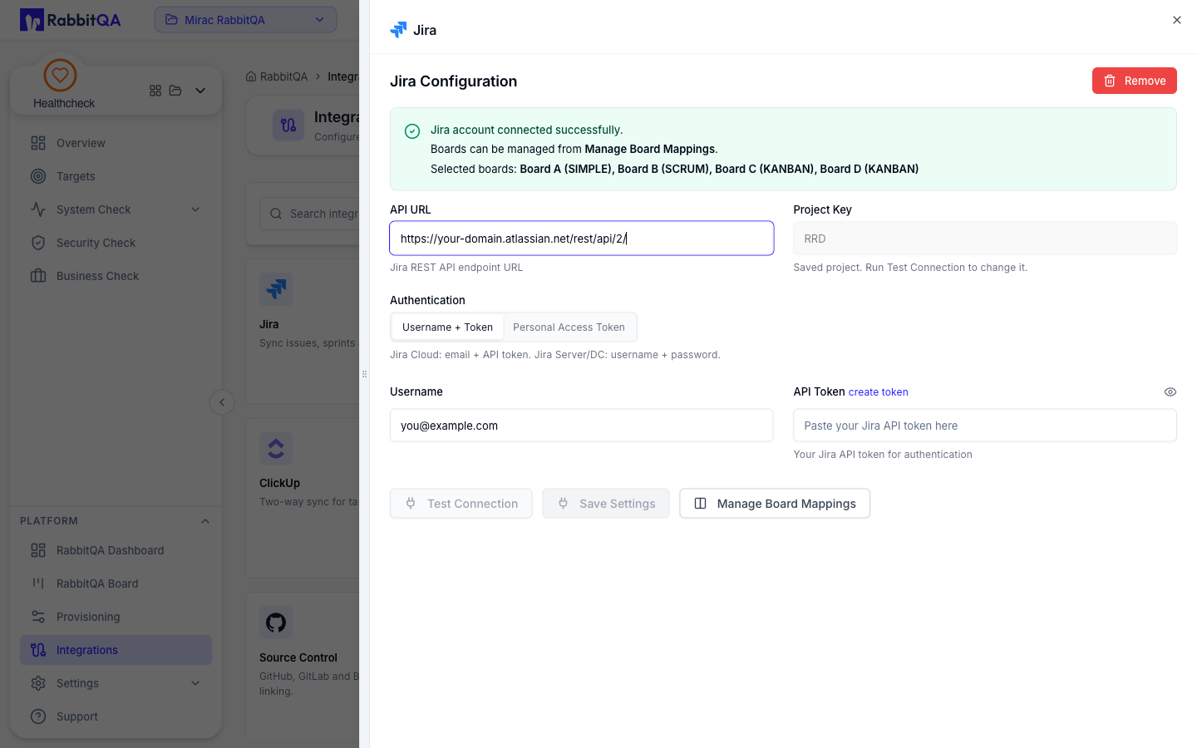Open Business Check in the sidebar

(116, 276)
